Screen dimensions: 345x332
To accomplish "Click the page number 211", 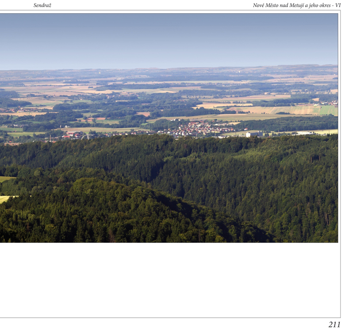I will [334, 324].
